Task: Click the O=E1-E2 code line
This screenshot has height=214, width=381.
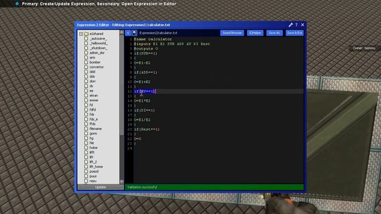Action: (142, 63)
